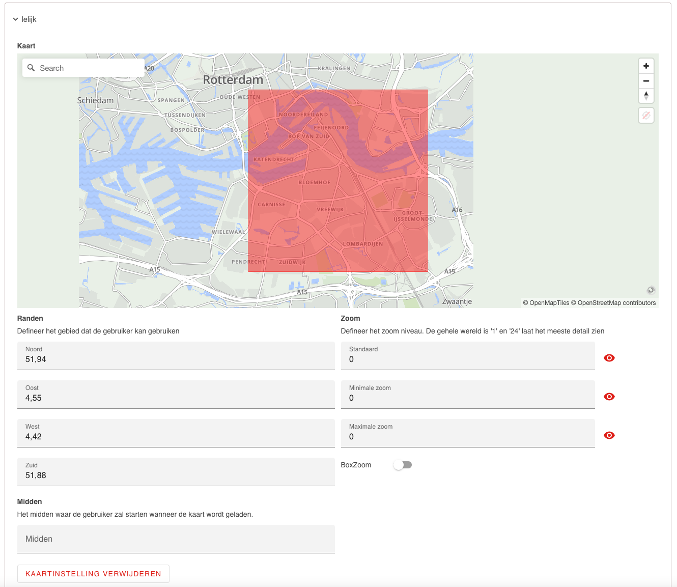
Task: Toggle visibility eye next to Minimale zoom
Action: 609,397
